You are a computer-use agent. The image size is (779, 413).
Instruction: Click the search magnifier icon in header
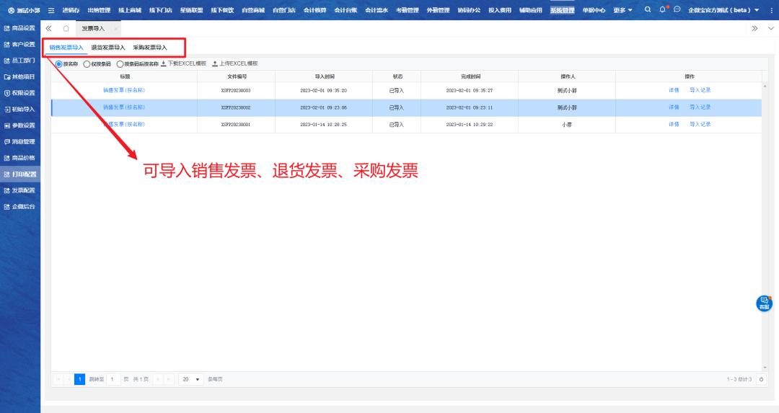[x=647, y=9]
